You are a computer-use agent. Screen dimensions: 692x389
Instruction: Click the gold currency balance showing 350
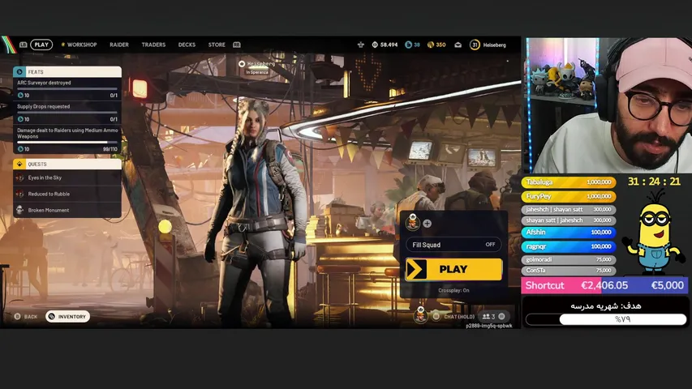pyautogui.click(x=436, y=45)
